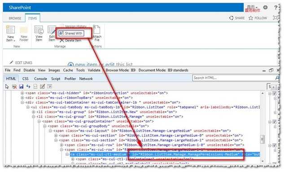Toggle the middle checkbox in the right style pane
Viewport: 285px width, 172px height.
(275, 122)
